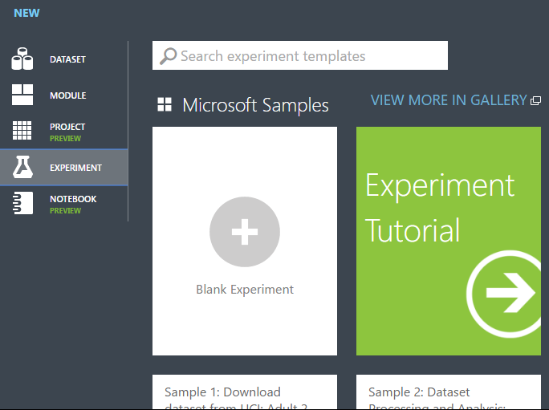Click the Experiment flask icon

click(22, 167)
